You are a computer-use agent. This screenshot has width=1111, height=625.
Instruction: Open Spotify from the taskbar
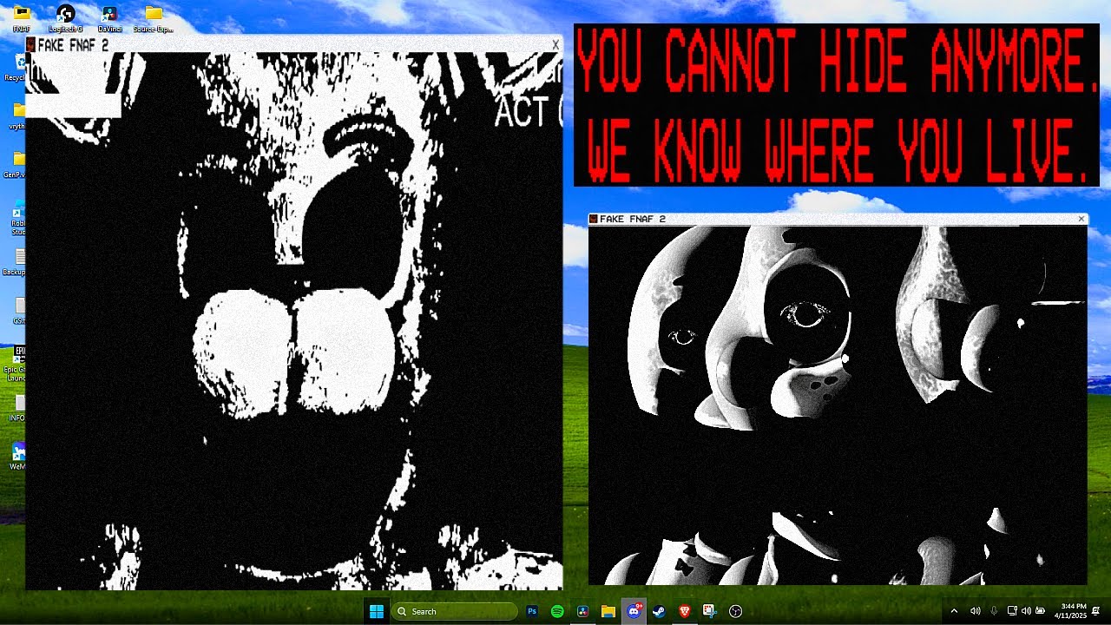click(x=557, y=611)
